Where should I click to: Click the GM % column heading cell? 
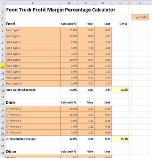point(120,24)
